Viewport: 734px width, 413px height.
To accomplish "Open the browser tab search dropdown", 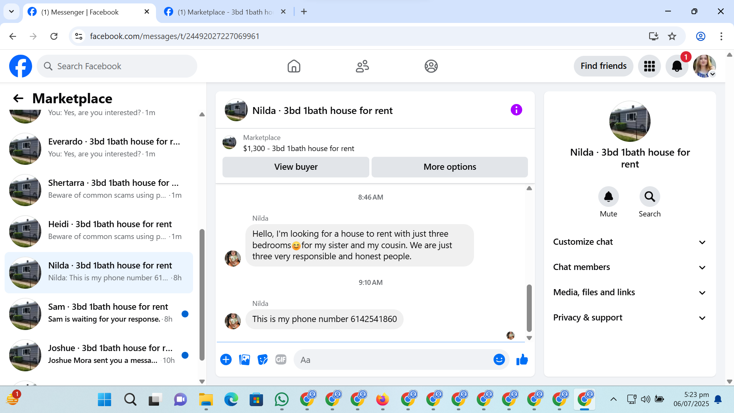I will pos(11,12).
